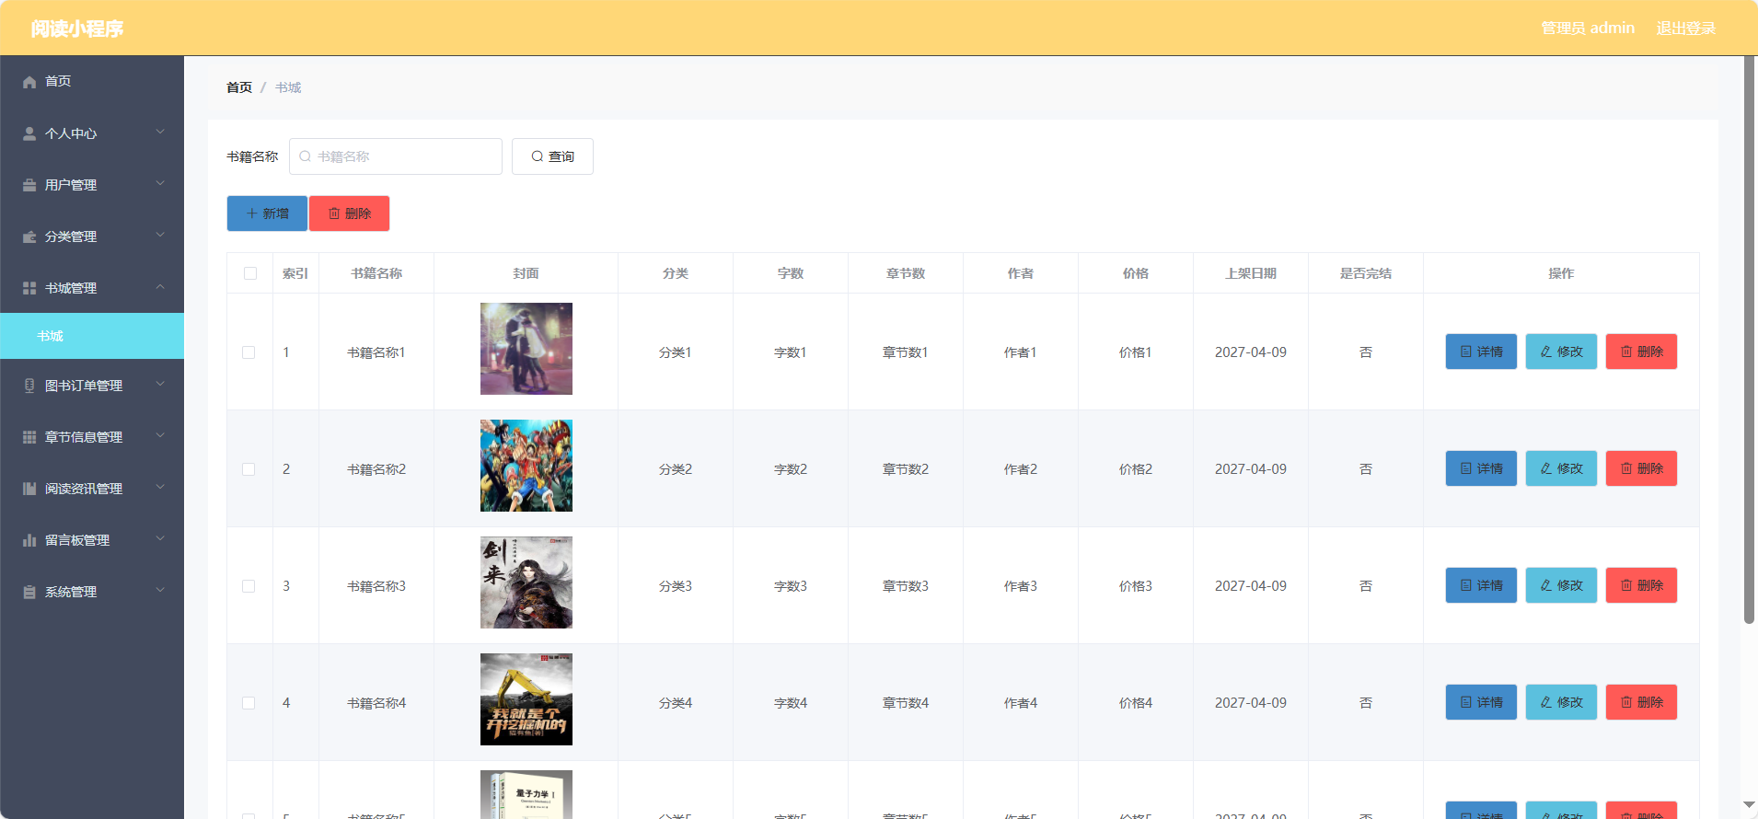Screen dimensions: 1758x819
Task: Click the trash icon on 删除 for 书籍名称4
Action: click(1626, 702)
